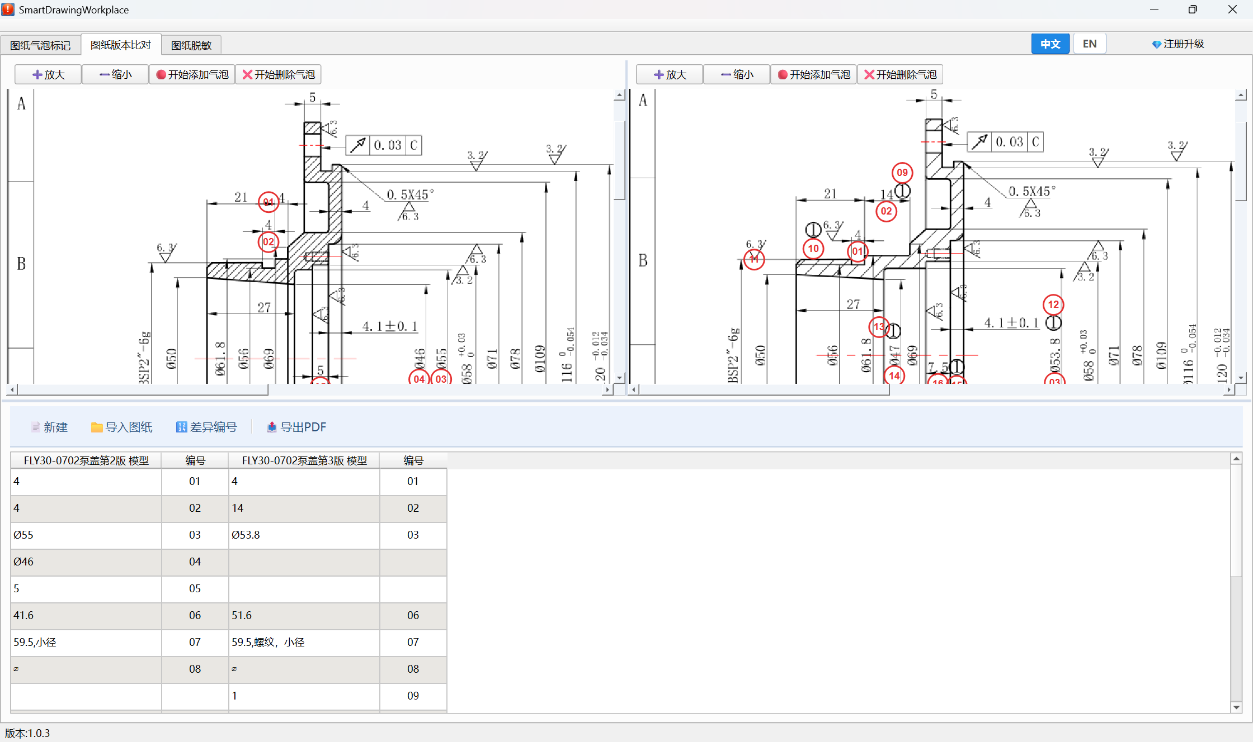
Task: Select bubble 09 on right drawing
Action: coord(902,173)
